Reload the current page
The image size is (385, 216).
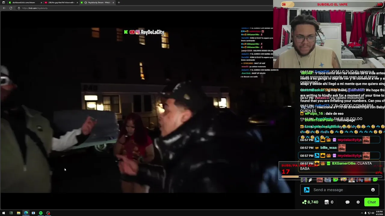(11, 8)
